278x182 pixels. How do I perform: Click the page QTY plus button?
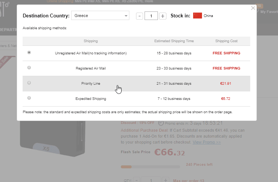point(165,180)
